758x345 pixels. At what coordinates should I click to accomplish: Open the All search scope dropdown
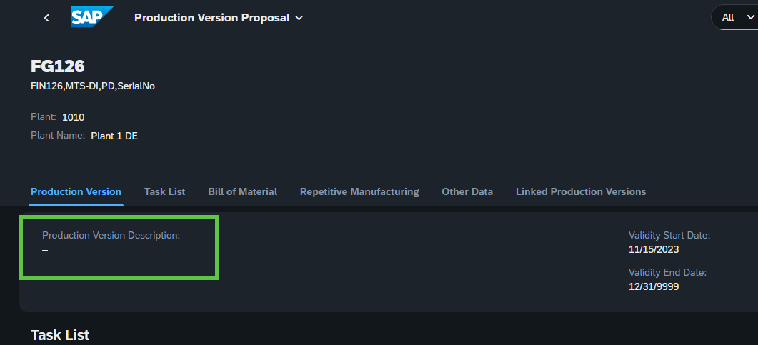coord(735,17)
